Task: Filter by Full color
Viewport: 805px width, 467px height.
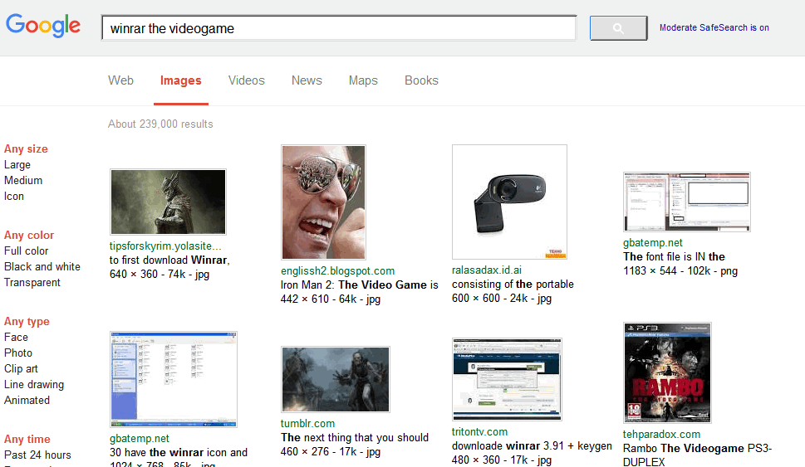Action: point(27,251)
